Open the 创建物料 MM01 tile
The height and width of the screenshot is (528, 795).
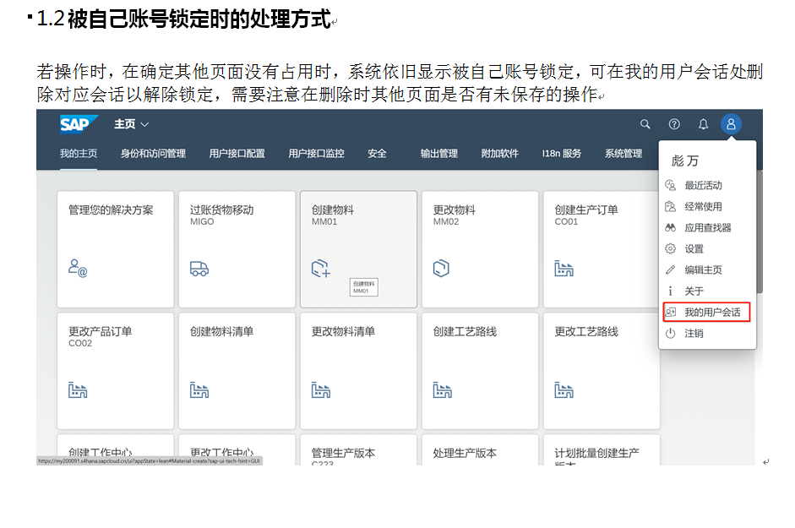tap(358, 248)
